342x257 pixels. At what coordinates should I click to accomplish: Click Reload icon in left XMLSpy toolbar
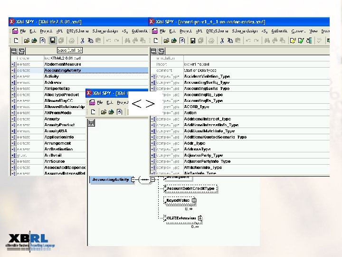pos(43,40)
